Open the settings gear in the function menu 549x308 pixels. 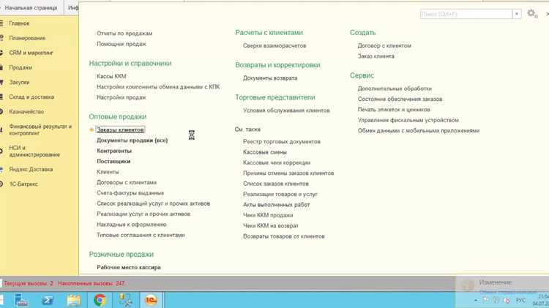pos(532,14)
